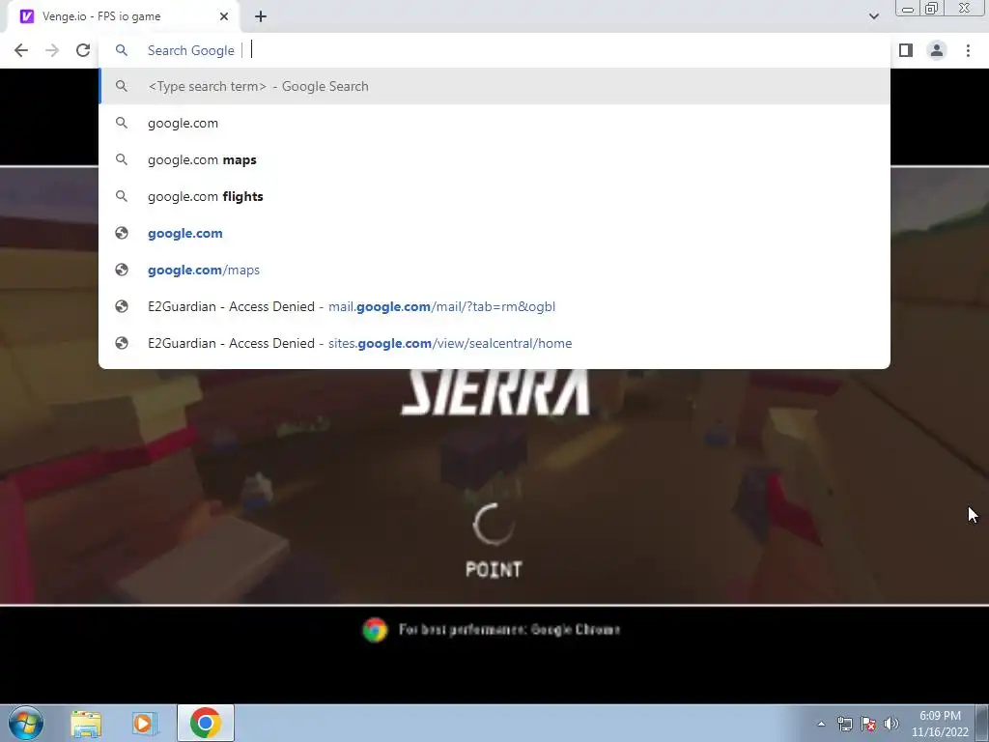The width and height of the screenshot is (989, 742).
Task: Choose the 'google.com maps' suggestion
Action: pos(494,159)
